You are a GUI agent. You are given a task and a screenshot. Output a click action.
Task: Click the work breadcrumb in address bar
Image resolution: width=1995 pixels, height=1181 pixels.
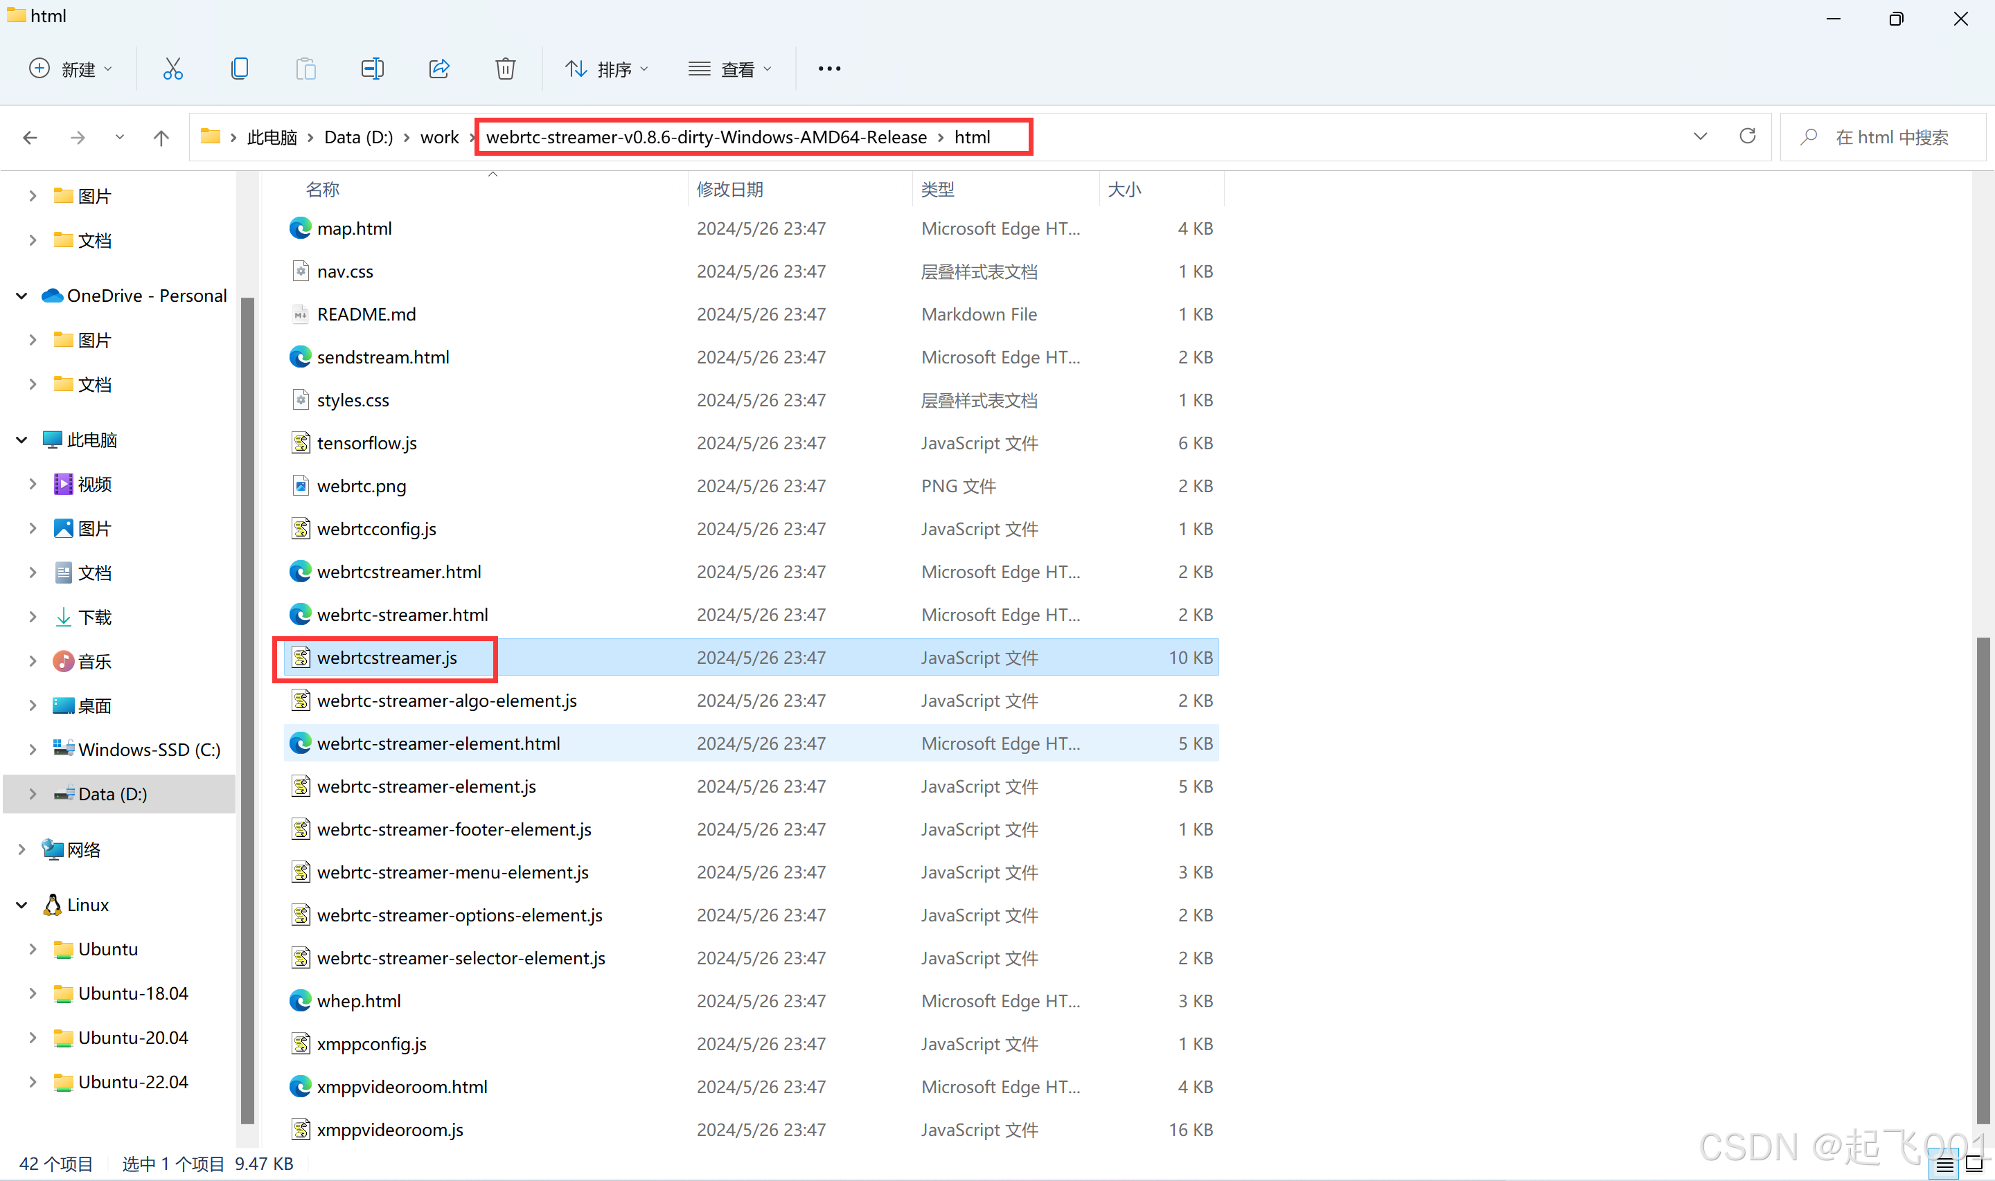[439, 138]
